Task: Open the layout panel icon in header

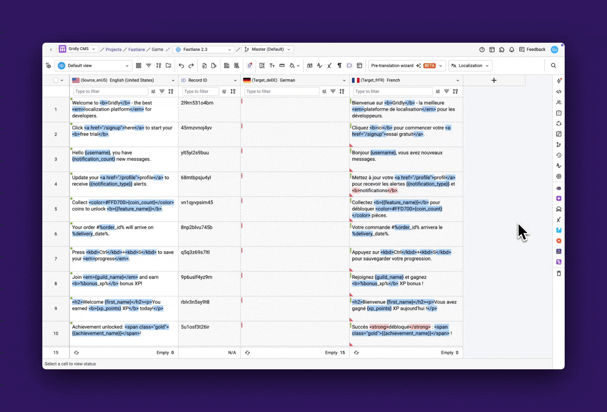Action: (492, 50)
